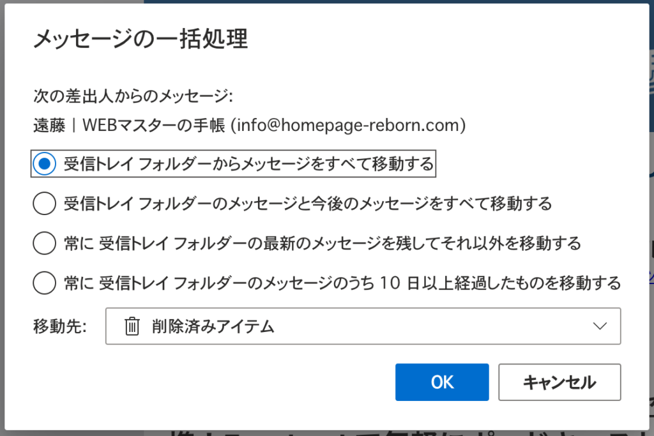Screen dimensions: 654x436
Task: Click label text 受信トレイ フォルダーからメッセージをすべて移動する
Action: coord(248,163)
